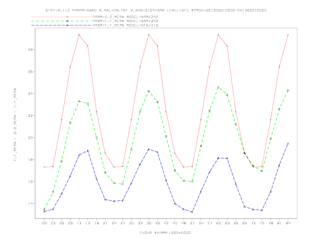Viewport: 314px width, 243px height.
Task: Click x-axis tick label 45
Action: (x=175, y=223)
